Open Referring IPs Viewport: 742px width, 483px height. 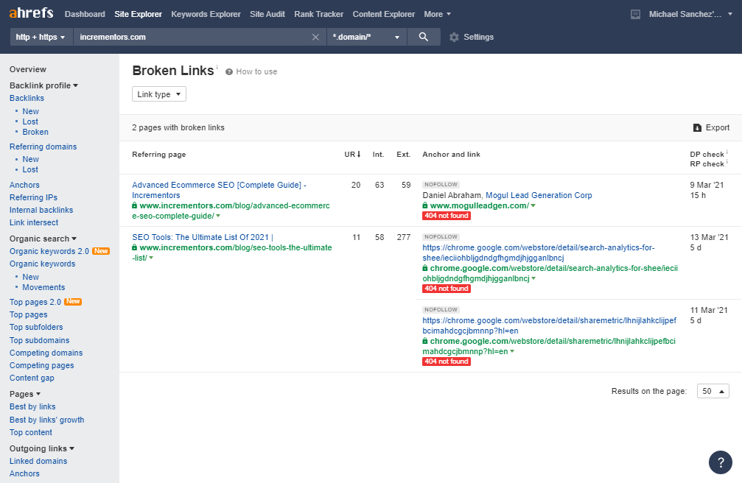pyautogui.click(x=34, y=198)
